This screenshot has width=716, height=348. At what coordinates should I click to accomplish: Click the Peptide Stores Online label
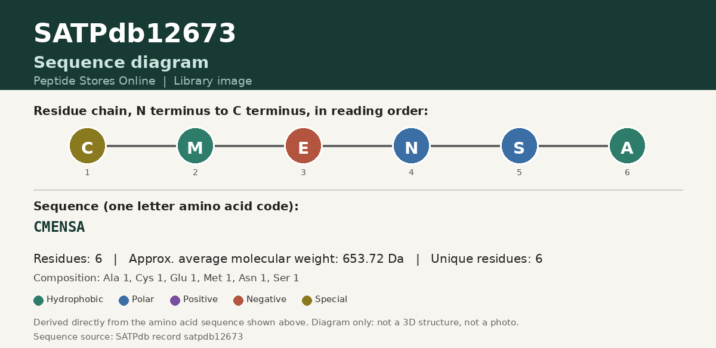coord(94,81)
